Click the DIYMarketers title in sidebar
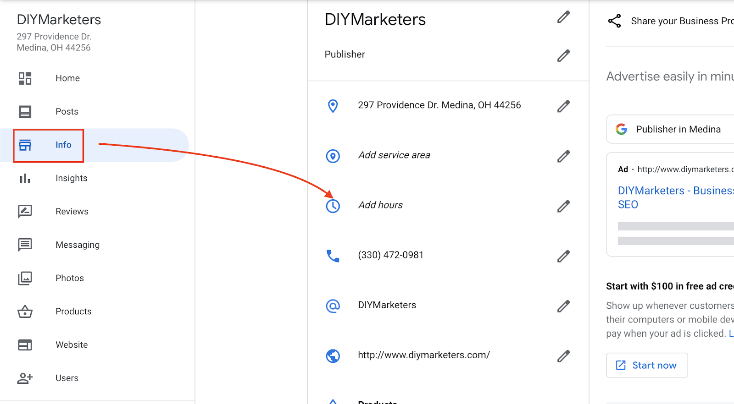The width and height of the screenshot is (734, 404). [x=59, y=20]
